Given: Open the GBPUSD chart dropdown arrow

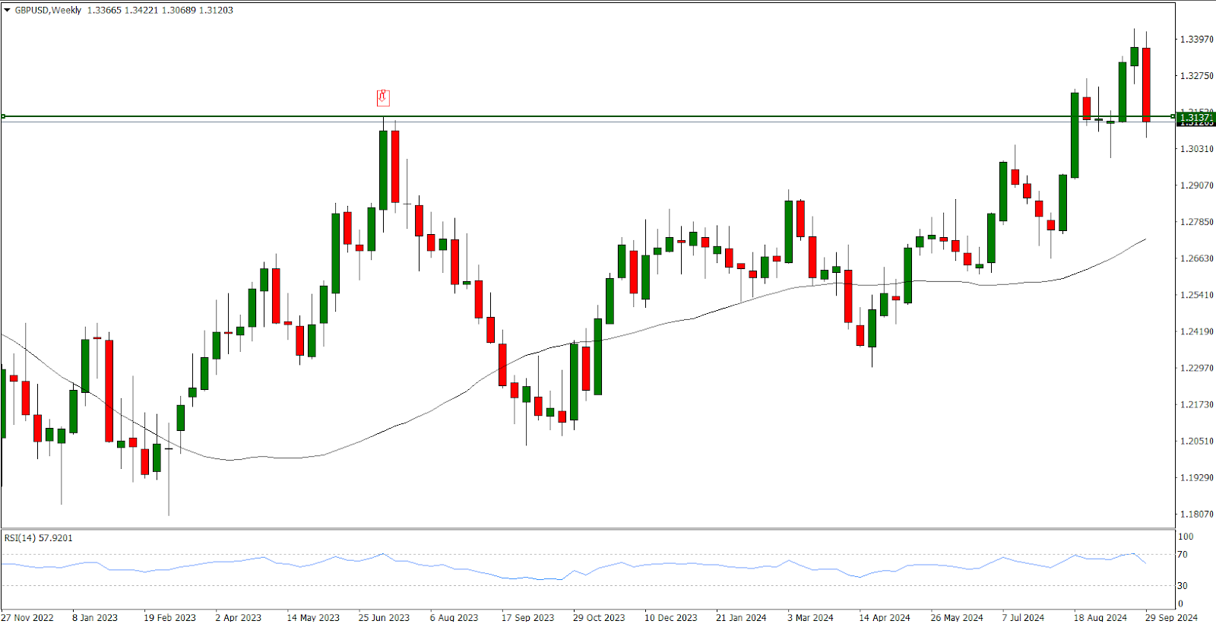Looking at the screenshot, I should coord(7,11).
